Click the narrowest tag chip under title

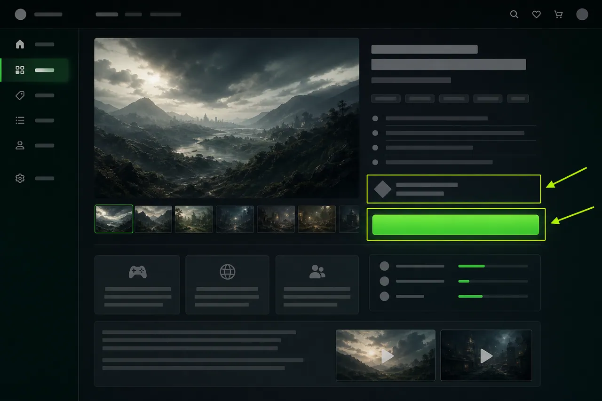point(518,99)
